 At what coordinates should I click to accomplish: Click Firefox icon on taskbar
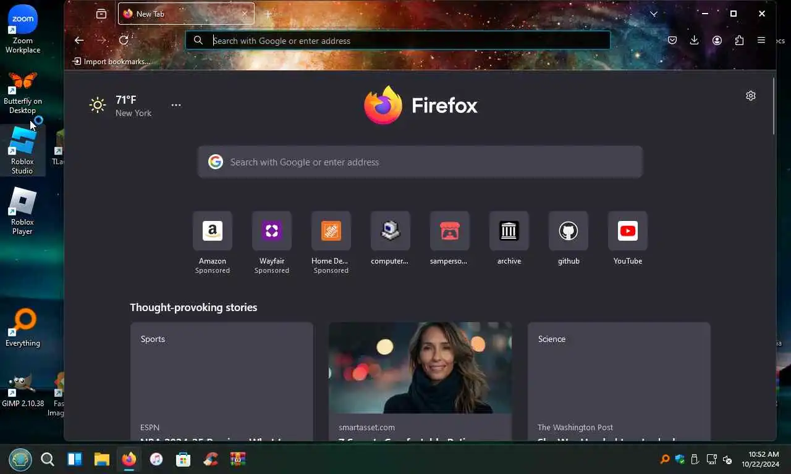(129, 459)
